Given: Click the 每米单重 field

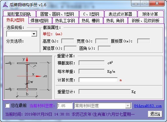Looking at the screenshot, I should point(91,71).
